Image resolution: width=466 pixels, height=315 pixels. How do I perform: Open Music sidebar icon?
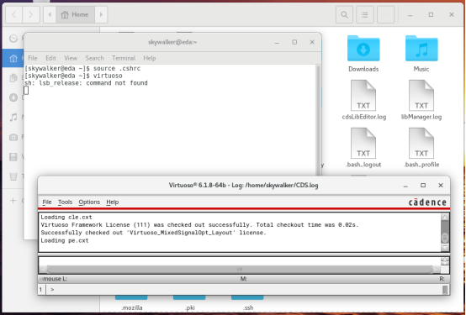13,118
